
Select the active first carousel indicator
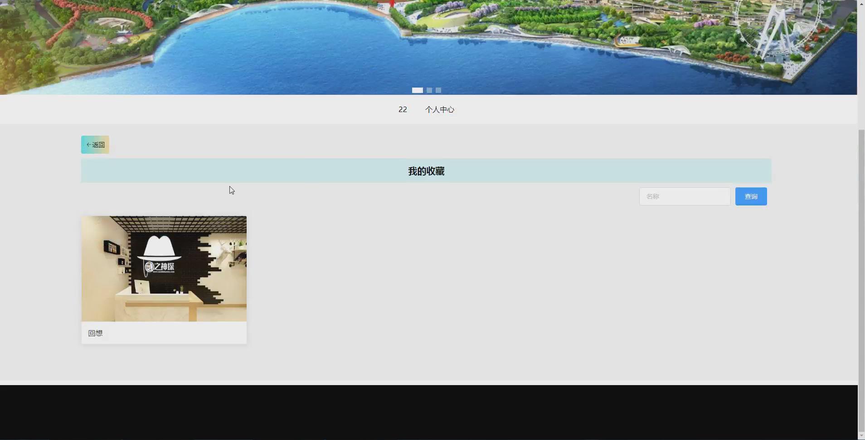point(417,90)
